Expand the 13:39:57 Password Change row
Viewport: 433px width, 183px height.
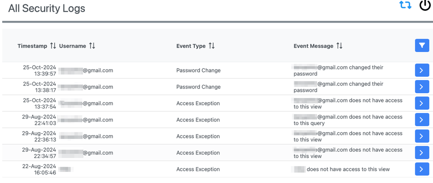pyautogui.click(x=422, y=70)
